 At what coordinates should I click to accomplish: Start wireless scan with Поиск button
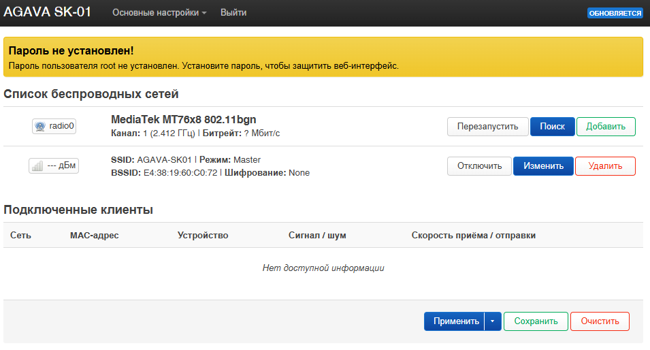552,127
